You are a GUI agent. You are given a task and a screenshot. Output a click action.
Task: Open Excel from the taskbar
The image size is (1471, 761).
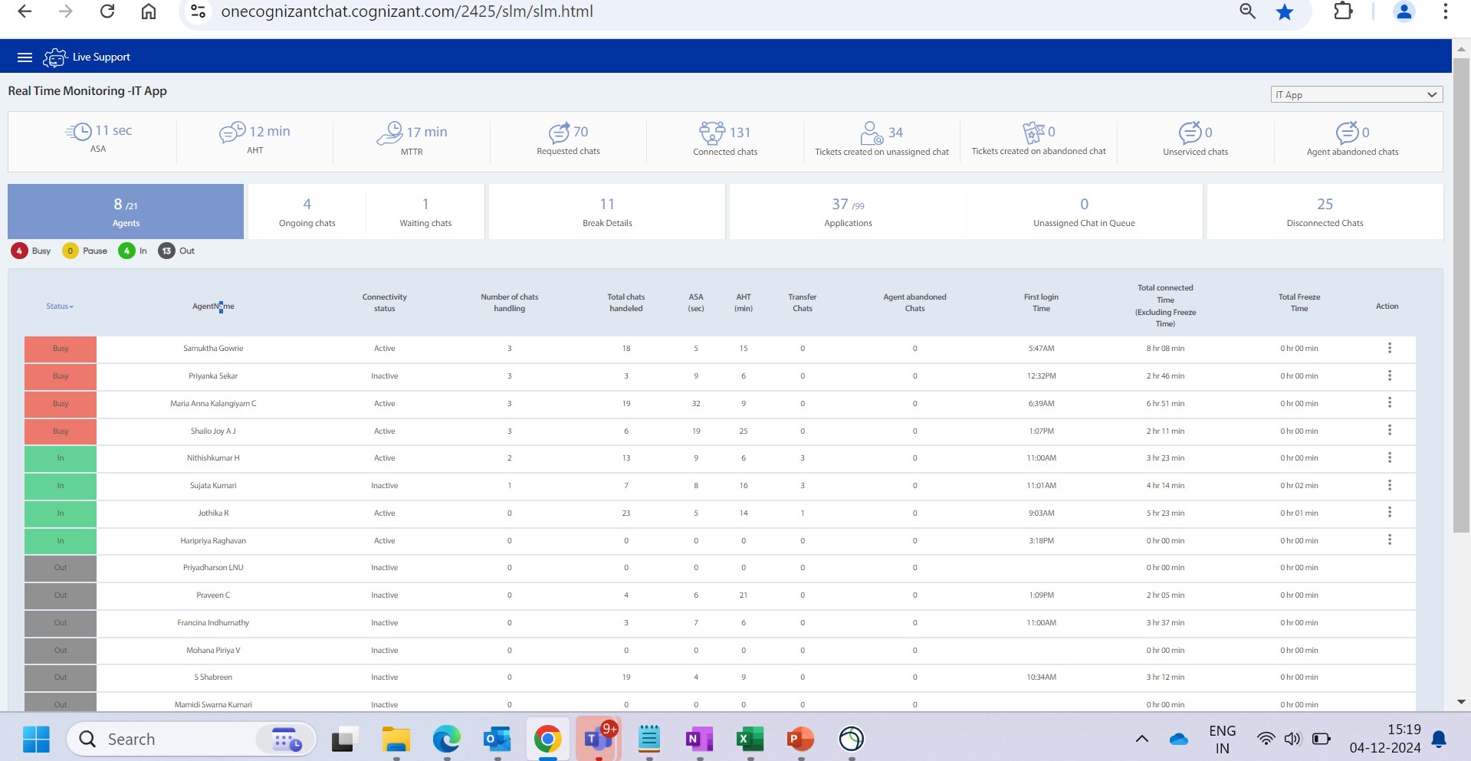pos(750,739)
